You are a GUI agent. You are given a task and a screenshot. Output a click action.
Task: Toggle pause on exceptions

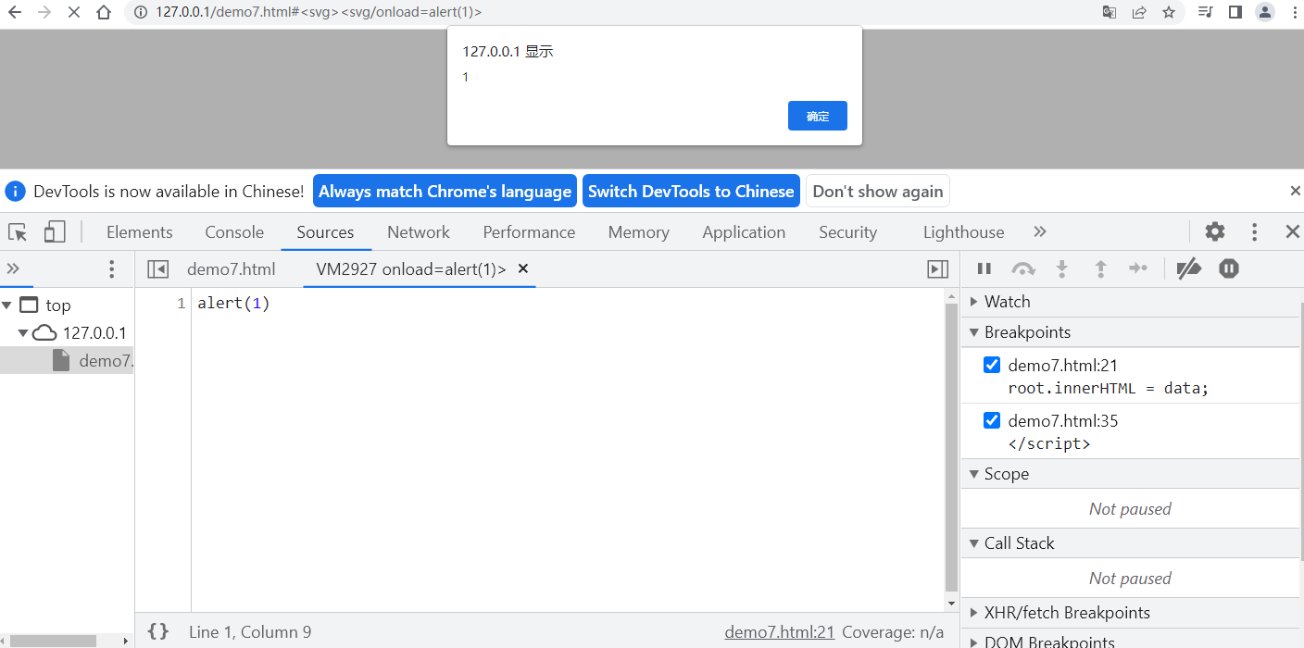(1229, 268)
